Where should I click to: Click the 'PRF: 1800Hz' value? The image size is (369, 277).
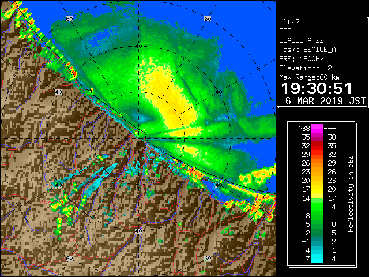coord(301,59)
